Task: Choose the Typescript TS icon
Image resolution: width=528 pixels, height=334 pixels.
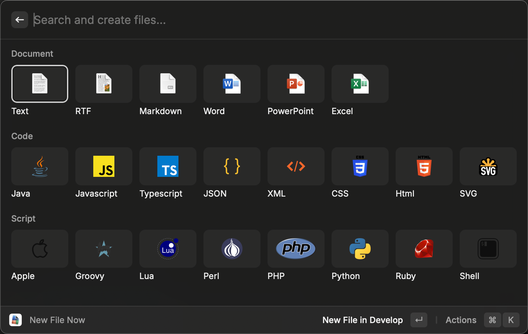Action: tap(168, 166)
